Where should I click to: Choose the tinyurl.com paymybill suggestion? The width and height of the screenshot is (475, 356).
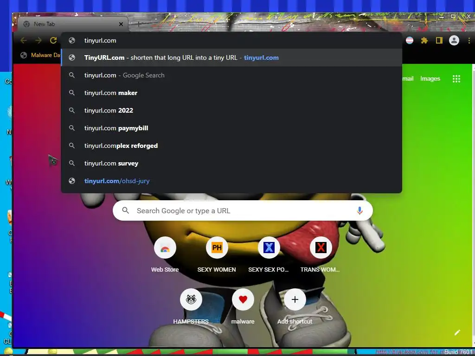click(x=231, y=128)
